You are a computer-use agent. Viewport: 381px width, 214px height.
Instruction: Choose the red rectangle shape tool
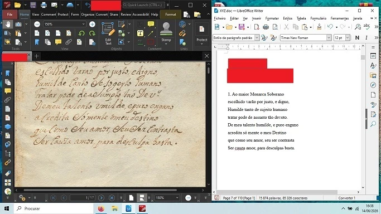tap(151, 42)
